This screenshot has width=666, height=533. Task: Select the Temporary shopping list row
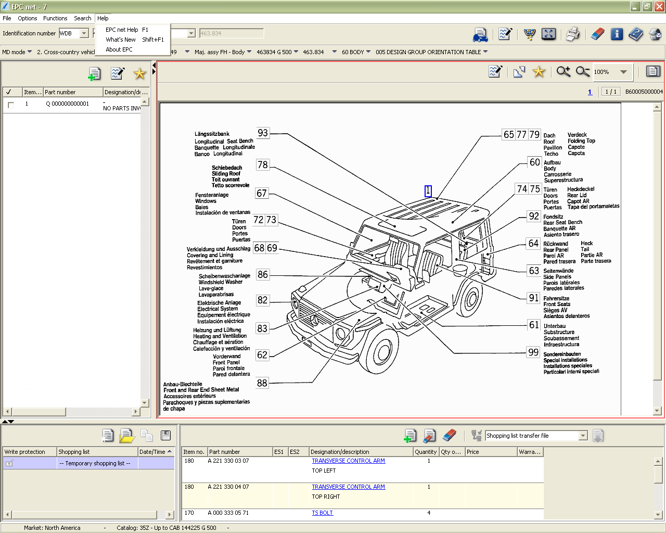(88, 463)
